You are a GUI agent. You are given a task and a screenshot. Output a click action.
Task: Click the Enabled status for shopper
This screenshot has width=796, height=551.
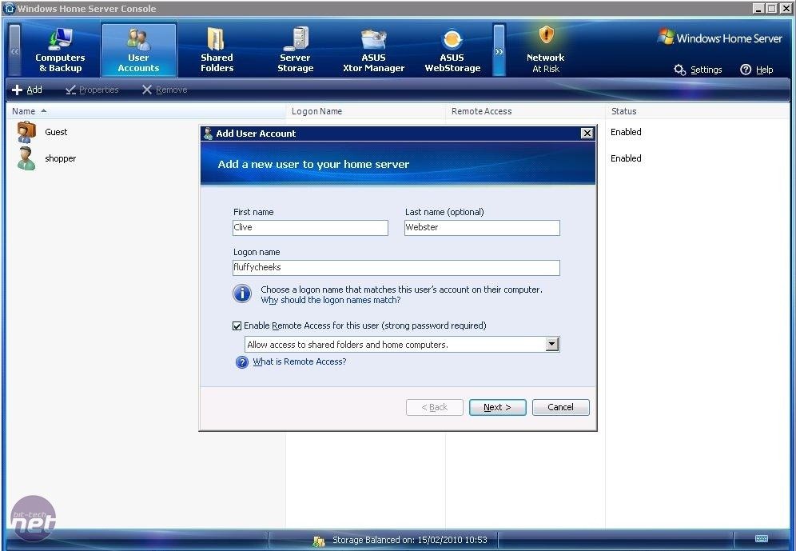[626, 158]
